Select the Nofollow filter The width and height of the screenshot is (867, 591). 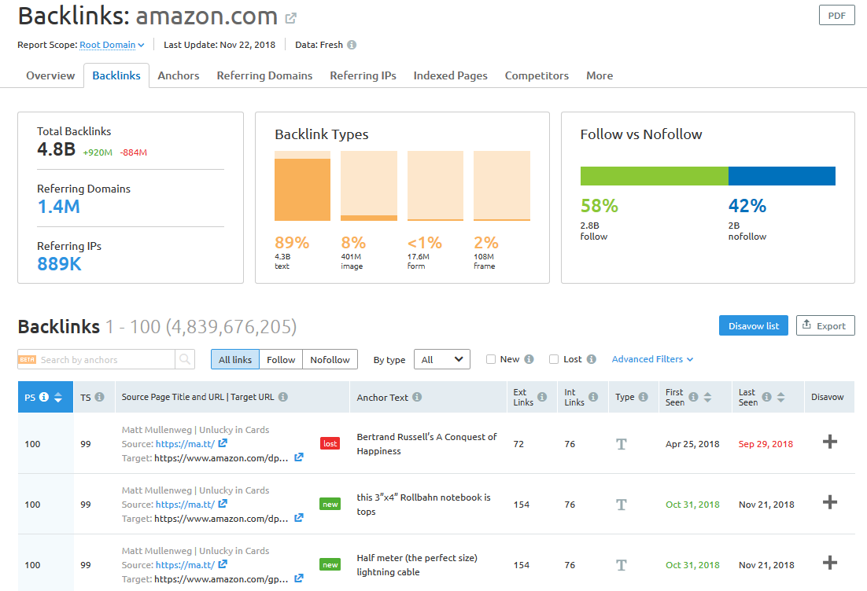click(330, 360)
